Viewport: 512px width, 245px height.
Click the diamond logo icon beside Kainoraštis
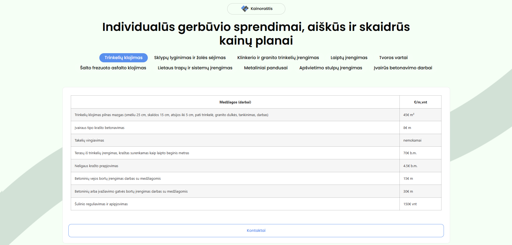pyautogui.click(x=245, y=9)
